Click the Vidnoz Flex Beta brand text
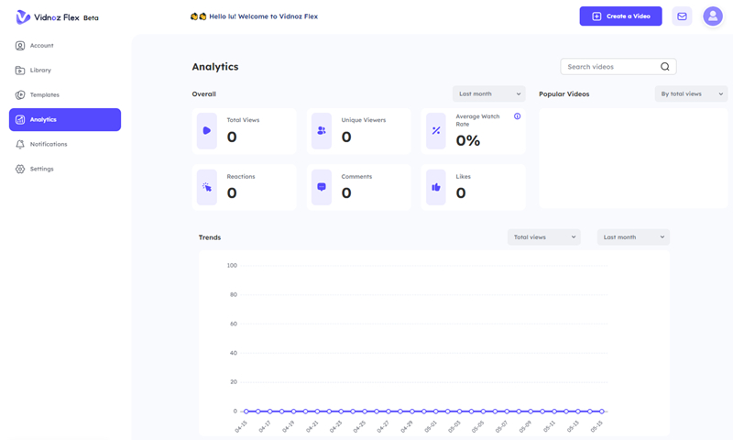Image resolution: width=733 pixels, height=440 pixels. pos(66,17)
